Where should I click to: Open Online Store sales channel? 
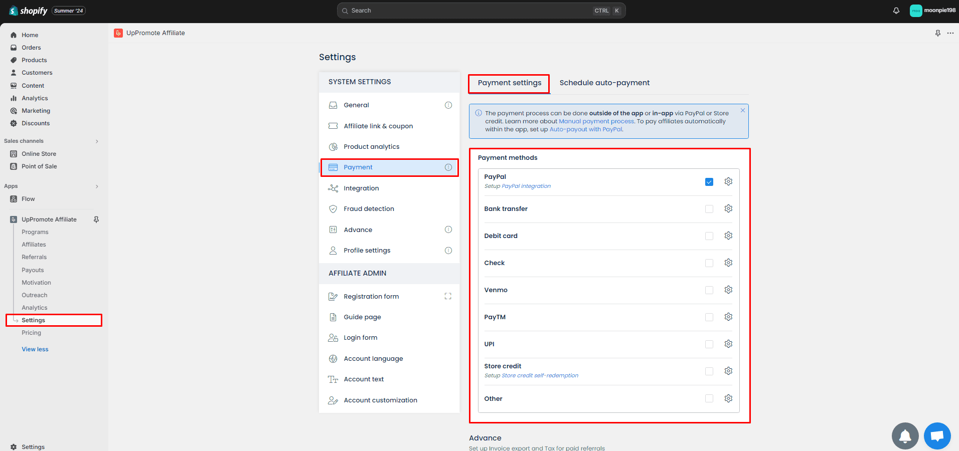(x=39, y=154)
